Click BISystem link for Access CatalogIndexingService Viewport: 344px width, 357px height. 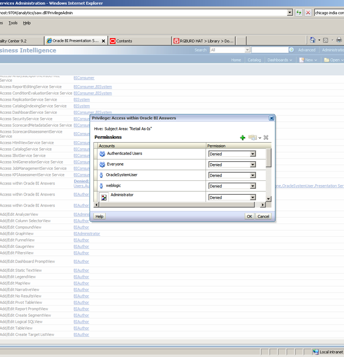81,106
